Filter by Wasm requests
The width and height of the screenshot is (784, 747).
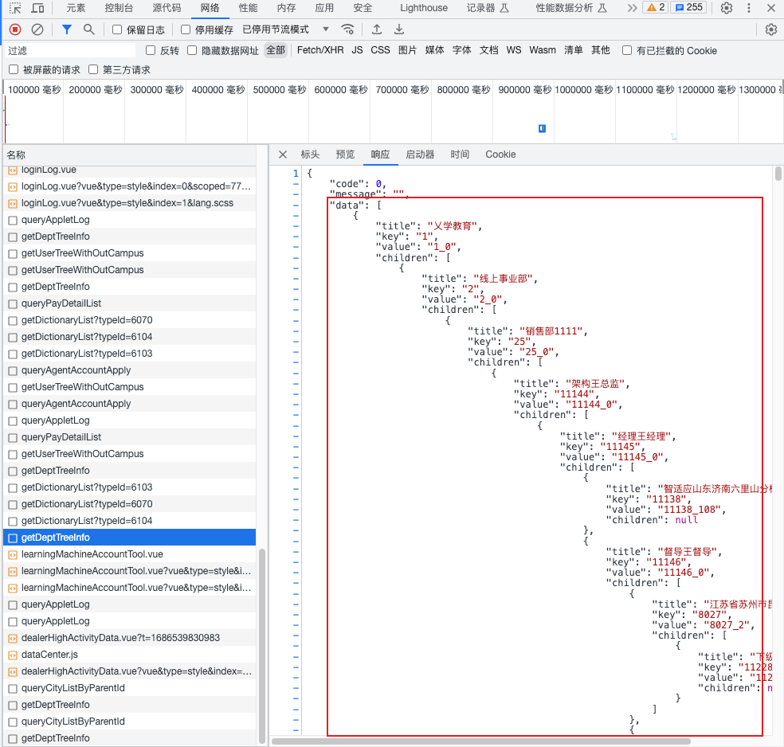pyautogui.click(x=543, y=50)
